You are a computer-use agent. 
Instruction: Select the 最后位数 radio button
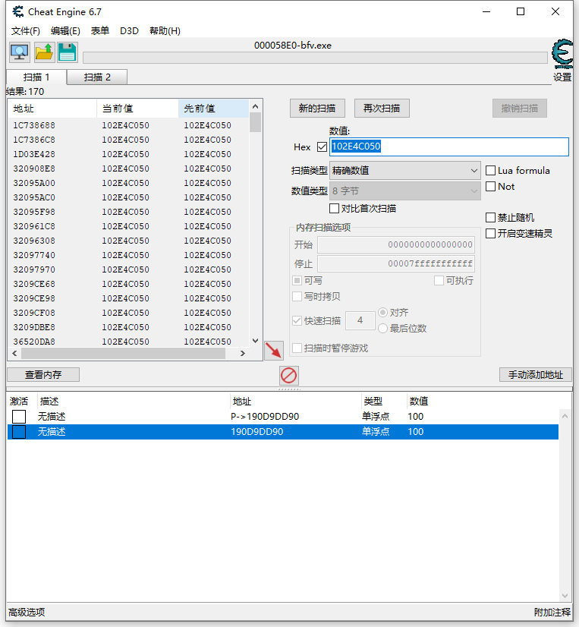[382, 328]
